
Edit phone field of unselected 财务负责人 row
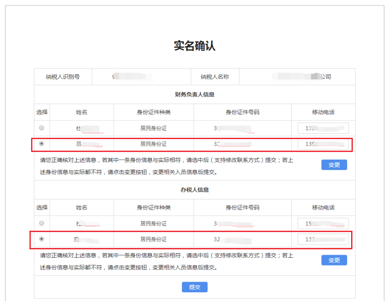coord(323,128)
